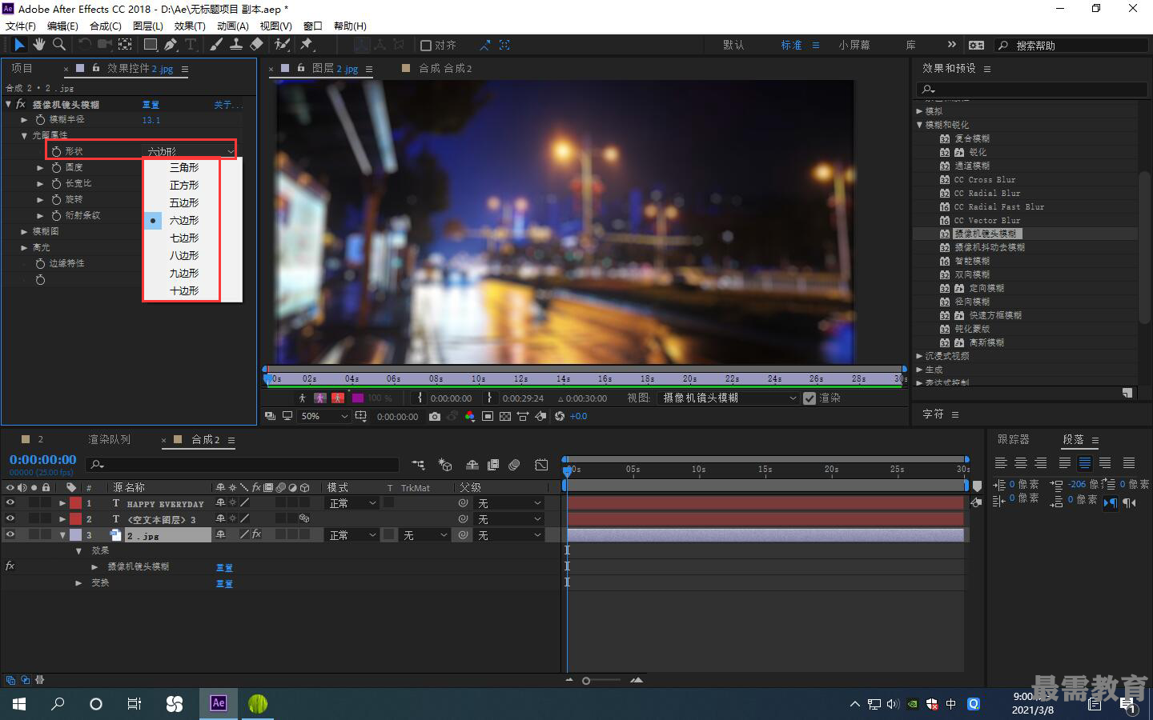The image size is (1153, 720).
Task: Click the lavender label swatch of 2.jpg
Action: (75, 535)
